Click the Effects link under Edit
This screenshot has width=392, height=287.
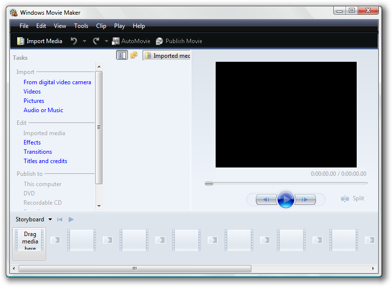click(32, 142)
